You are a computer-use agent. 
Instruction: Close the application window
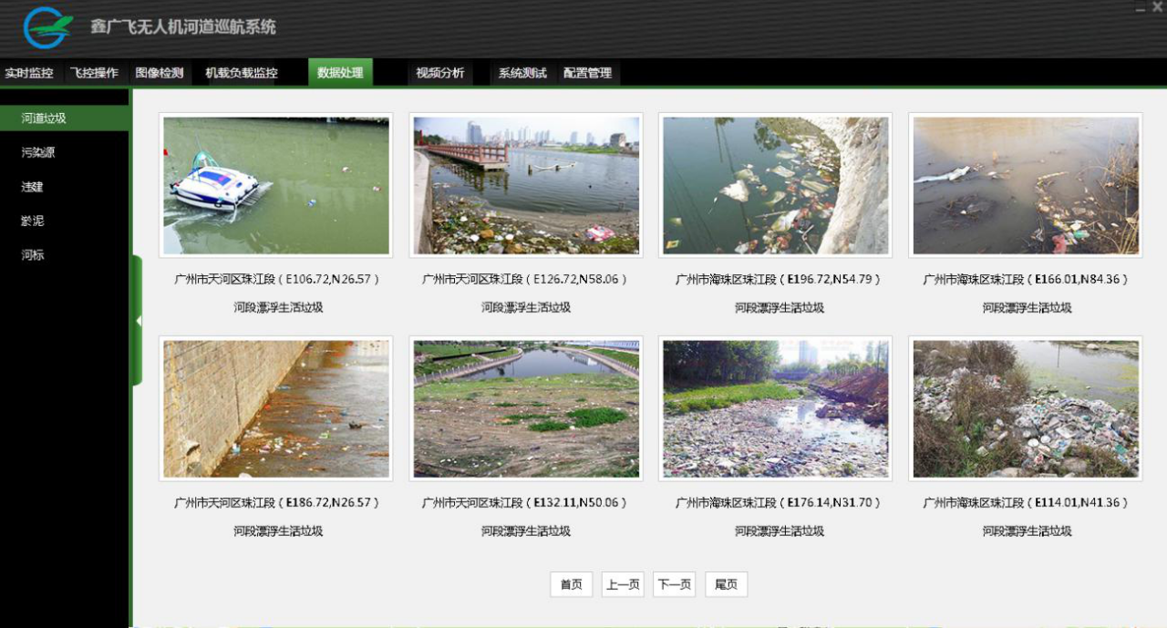pyautogui.click(x=1157, y=7)
